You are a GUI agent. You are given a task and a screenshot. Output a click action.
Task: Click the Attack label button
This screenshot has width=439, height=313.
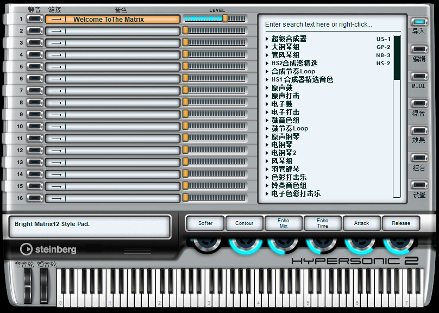tap(362, 223)
